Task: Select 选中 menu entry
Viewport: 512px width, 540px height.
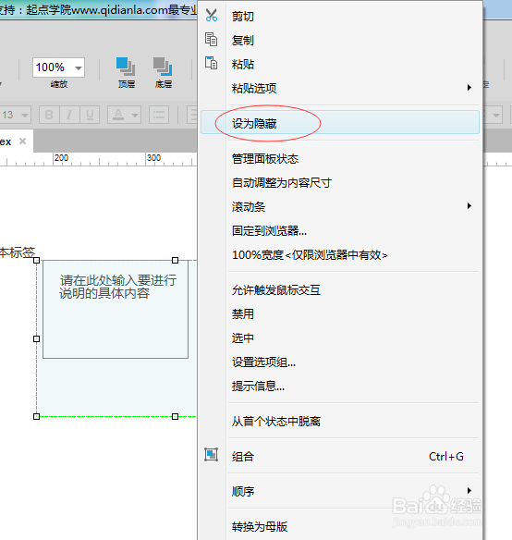Action: pos(340,337)
